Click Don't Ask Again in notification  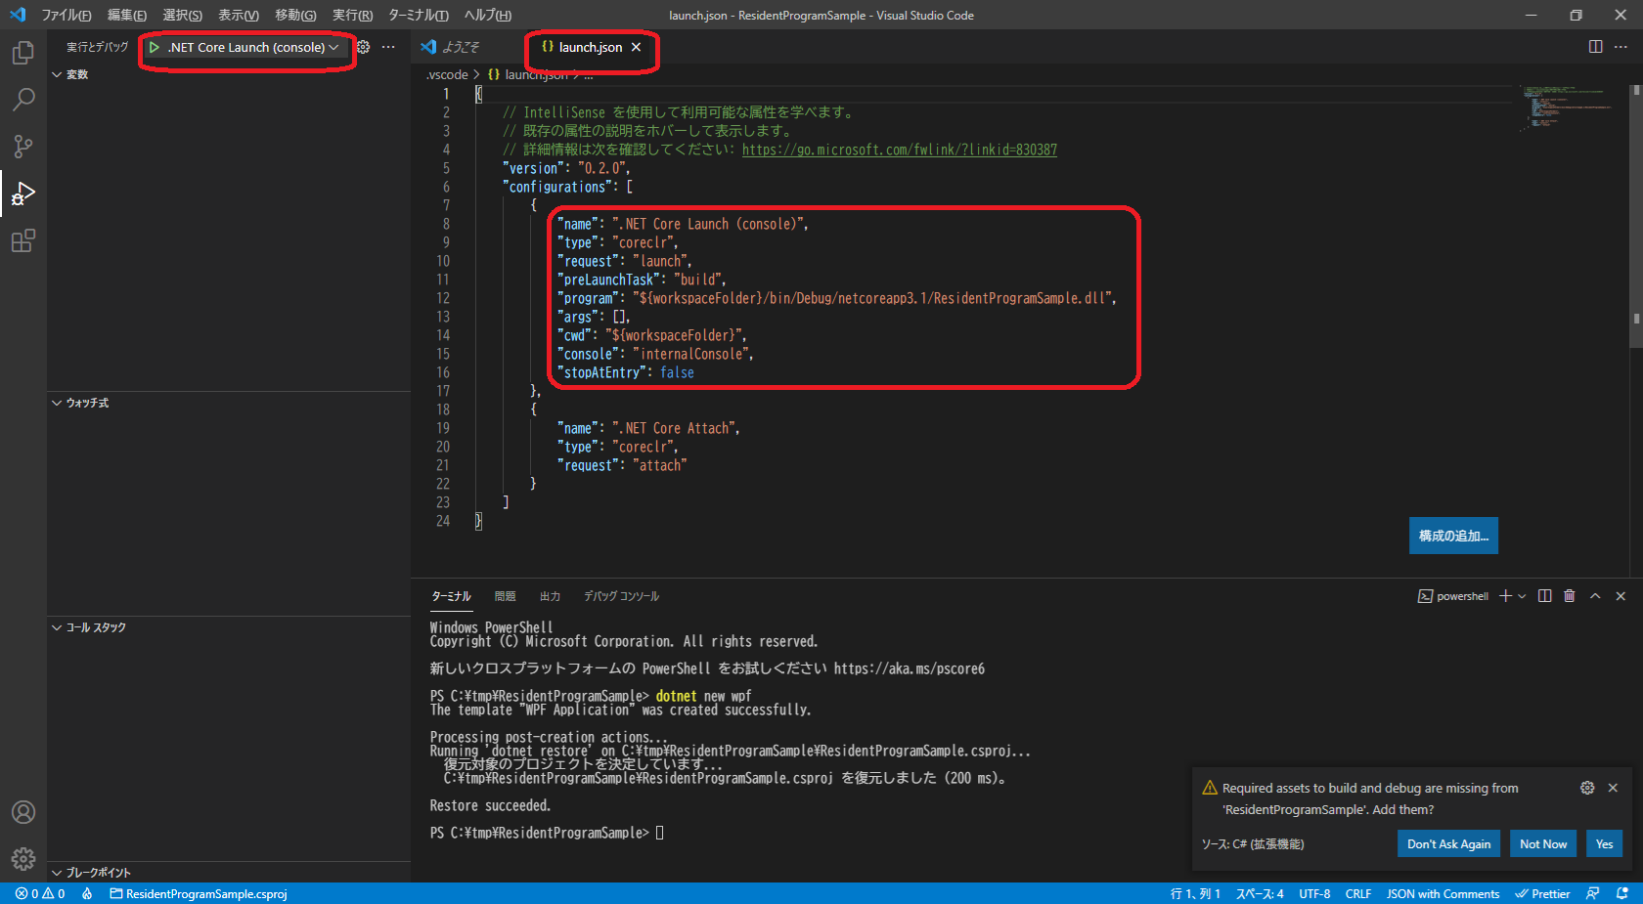[x=1449, y=844]
